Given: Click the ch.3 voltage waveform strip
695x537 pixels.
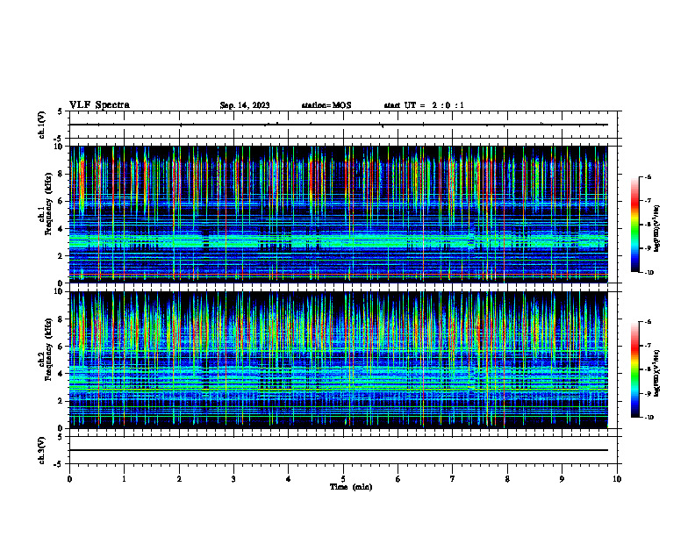Looking at the screenshot, I should click(x=343, y=450).
